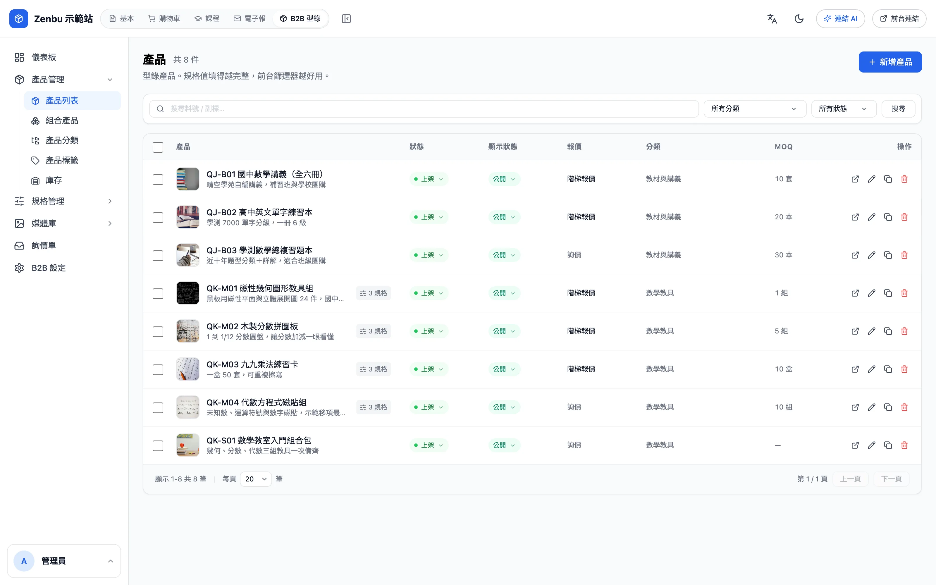936x585 pixels.
Task: Click the QK-M04 product thumbnail
Action: pyautogui.click(x=187, y=407)
